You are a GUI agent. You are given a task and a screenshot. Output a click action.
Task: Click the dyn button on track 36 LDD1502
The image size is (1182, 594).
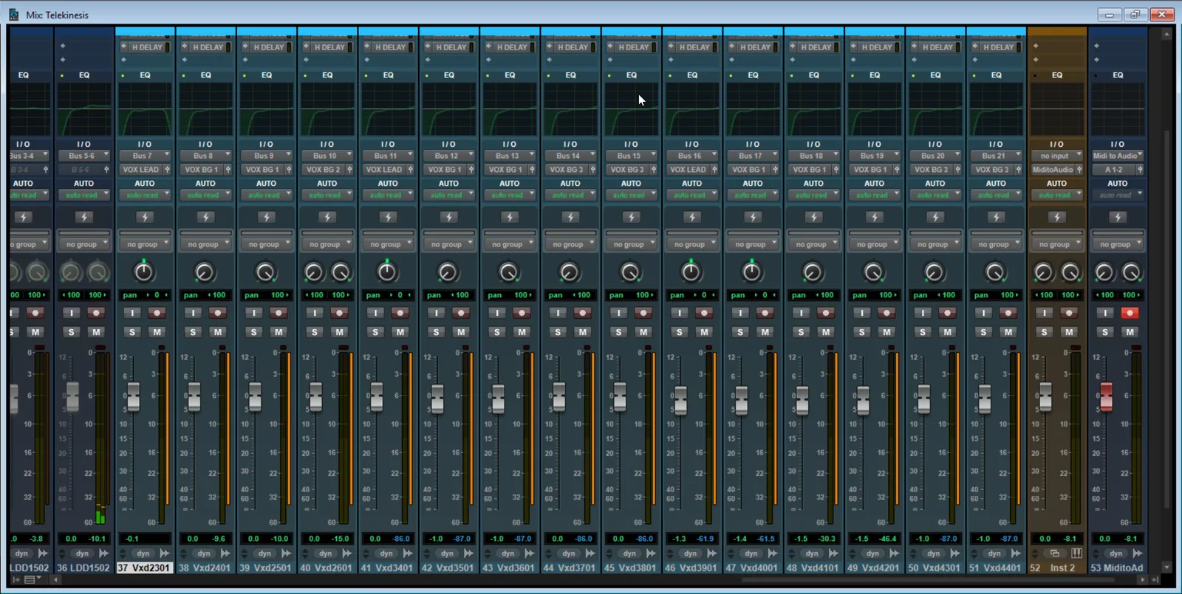(82, 553)
